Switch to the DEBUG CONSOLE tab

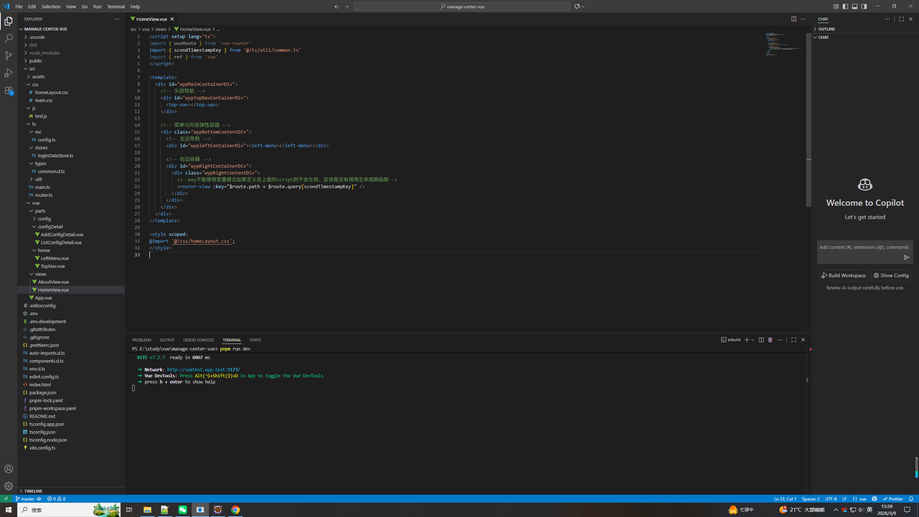[199, 340]
